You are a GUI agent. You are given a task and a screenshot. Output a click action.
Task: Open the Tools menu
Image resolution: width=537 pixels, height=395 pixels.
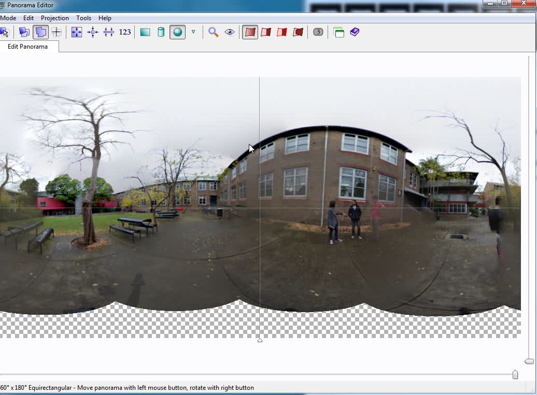(x=83, y=18)
